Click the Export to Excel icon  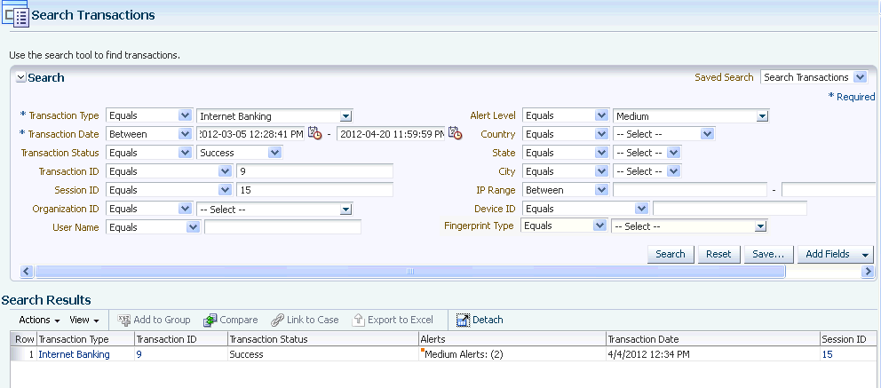[359, 320]
